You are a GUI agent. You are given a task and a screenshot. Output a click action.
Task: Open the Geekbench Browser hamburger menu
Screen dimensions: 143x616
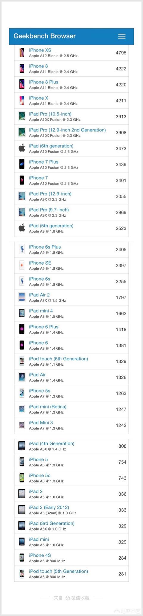click(x=122, y=36)
